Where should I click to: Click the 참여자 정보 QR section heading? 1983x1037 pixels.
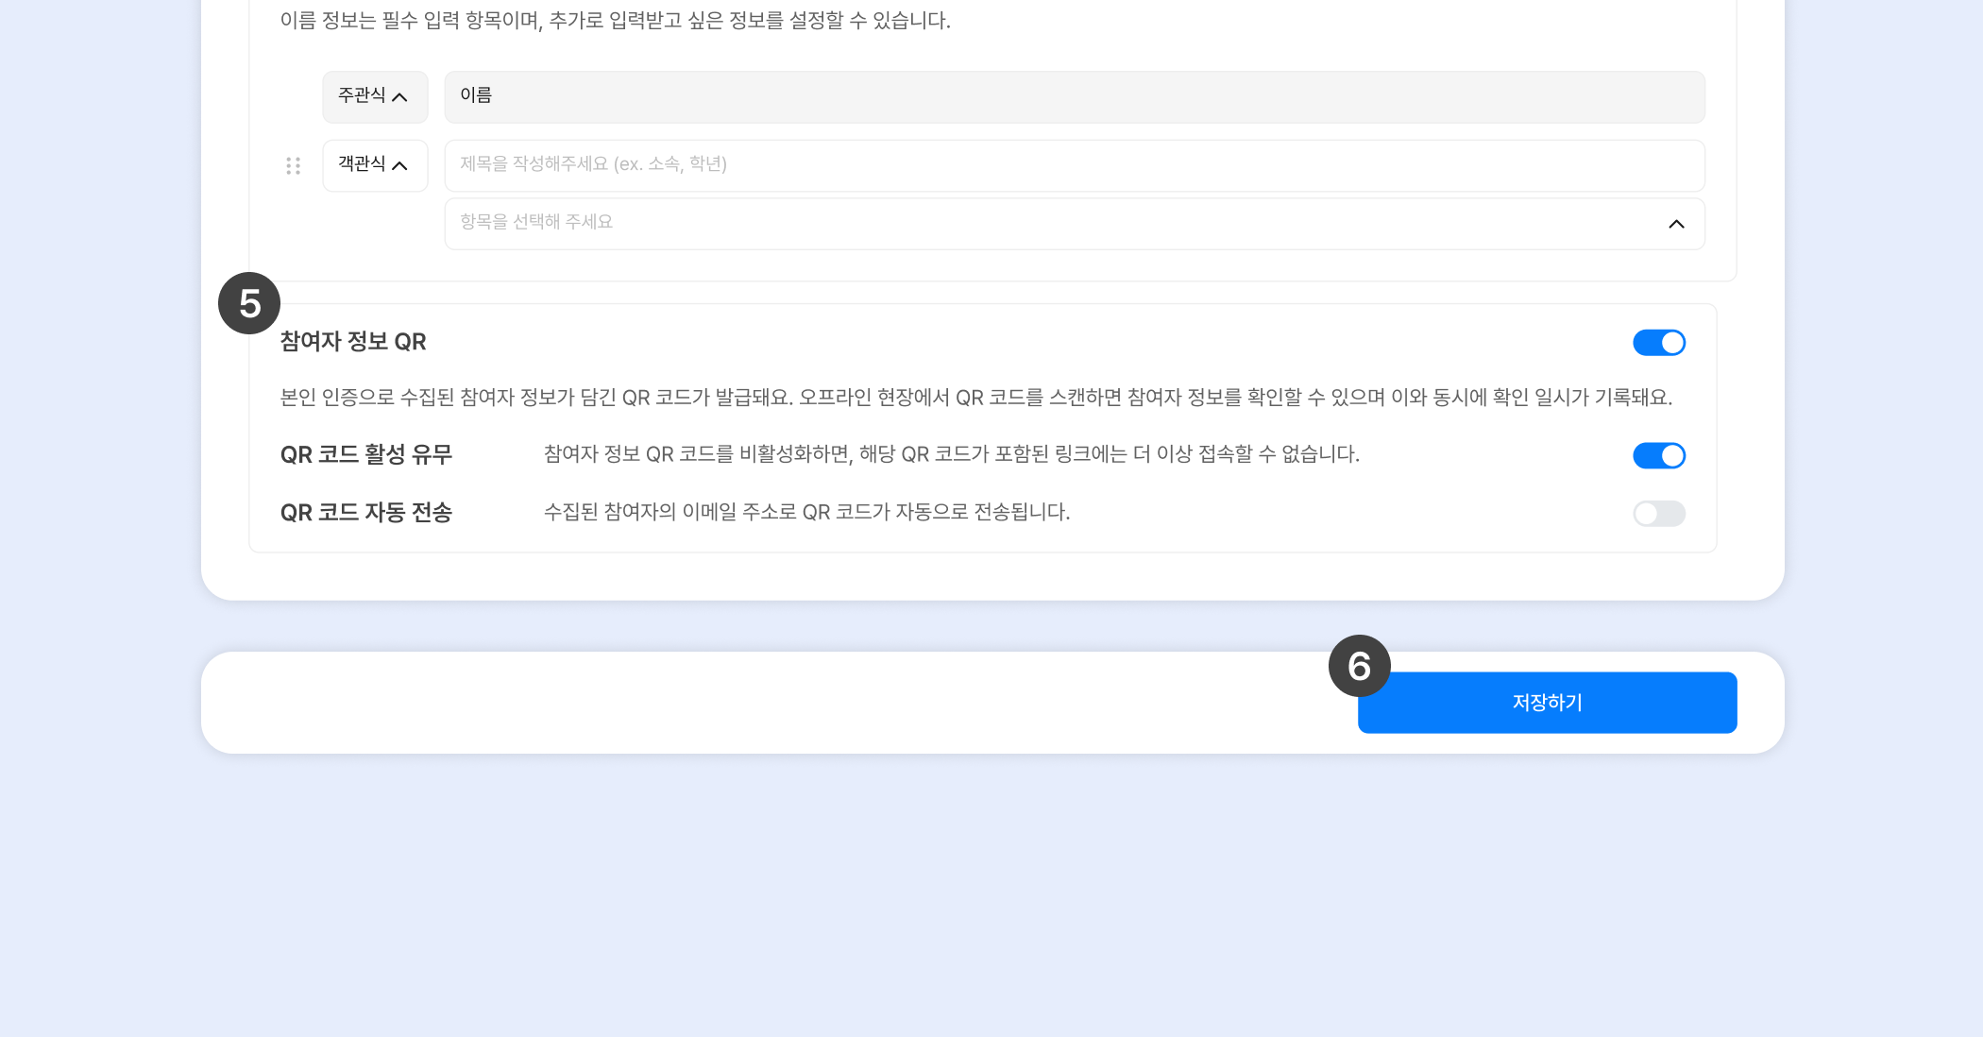[353, 342]
